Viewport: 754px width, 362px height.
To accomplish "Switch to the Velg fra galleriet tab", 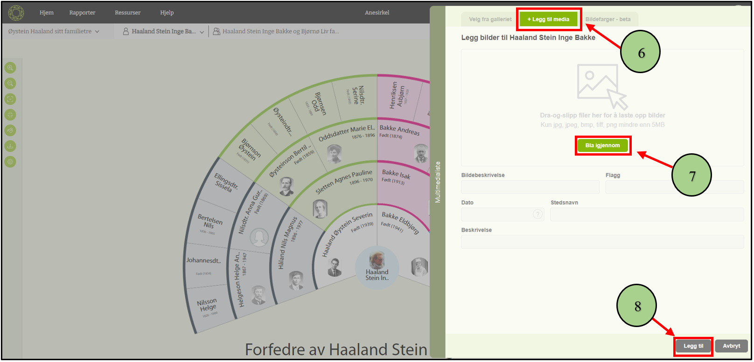I will (x=490, y=19).
